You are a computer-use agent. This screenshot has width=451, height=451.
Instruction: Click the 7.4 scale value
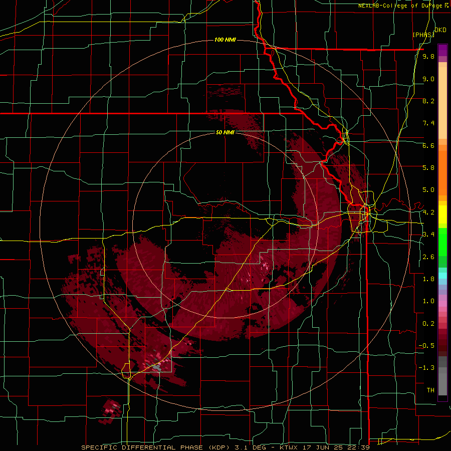pyautogui.click(x=428, y=123)
